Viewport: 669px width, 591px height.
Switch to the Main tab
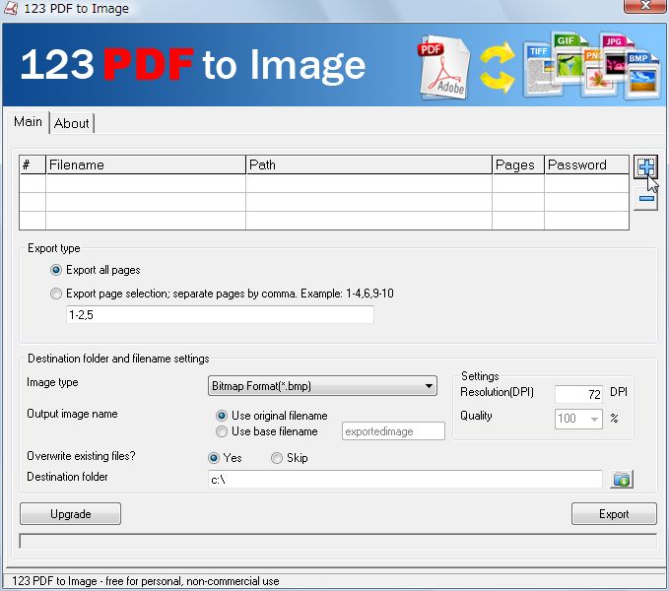click(28, 122)
